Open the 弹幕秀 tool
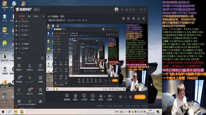The width and height of the screenshot is (206, 115). coord(40,91)
